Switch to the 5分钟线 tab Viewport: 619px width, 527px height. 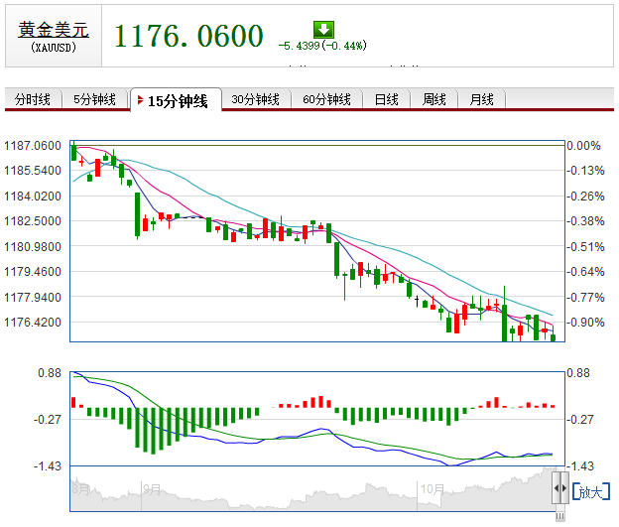click(x=95, y=99)
